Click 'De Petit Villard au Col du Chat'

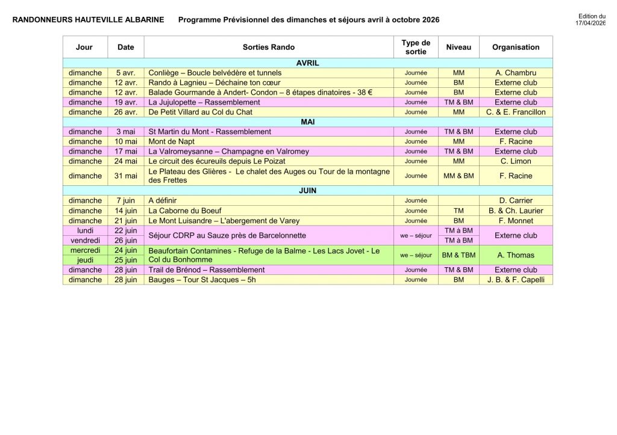click(200, 112)
